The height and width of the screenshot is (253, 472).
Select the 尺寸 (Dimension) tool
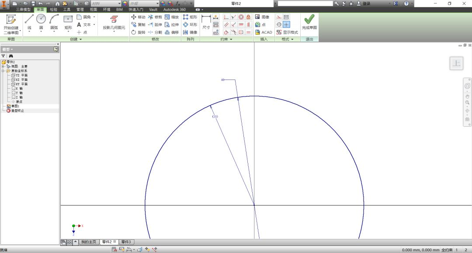206,22
